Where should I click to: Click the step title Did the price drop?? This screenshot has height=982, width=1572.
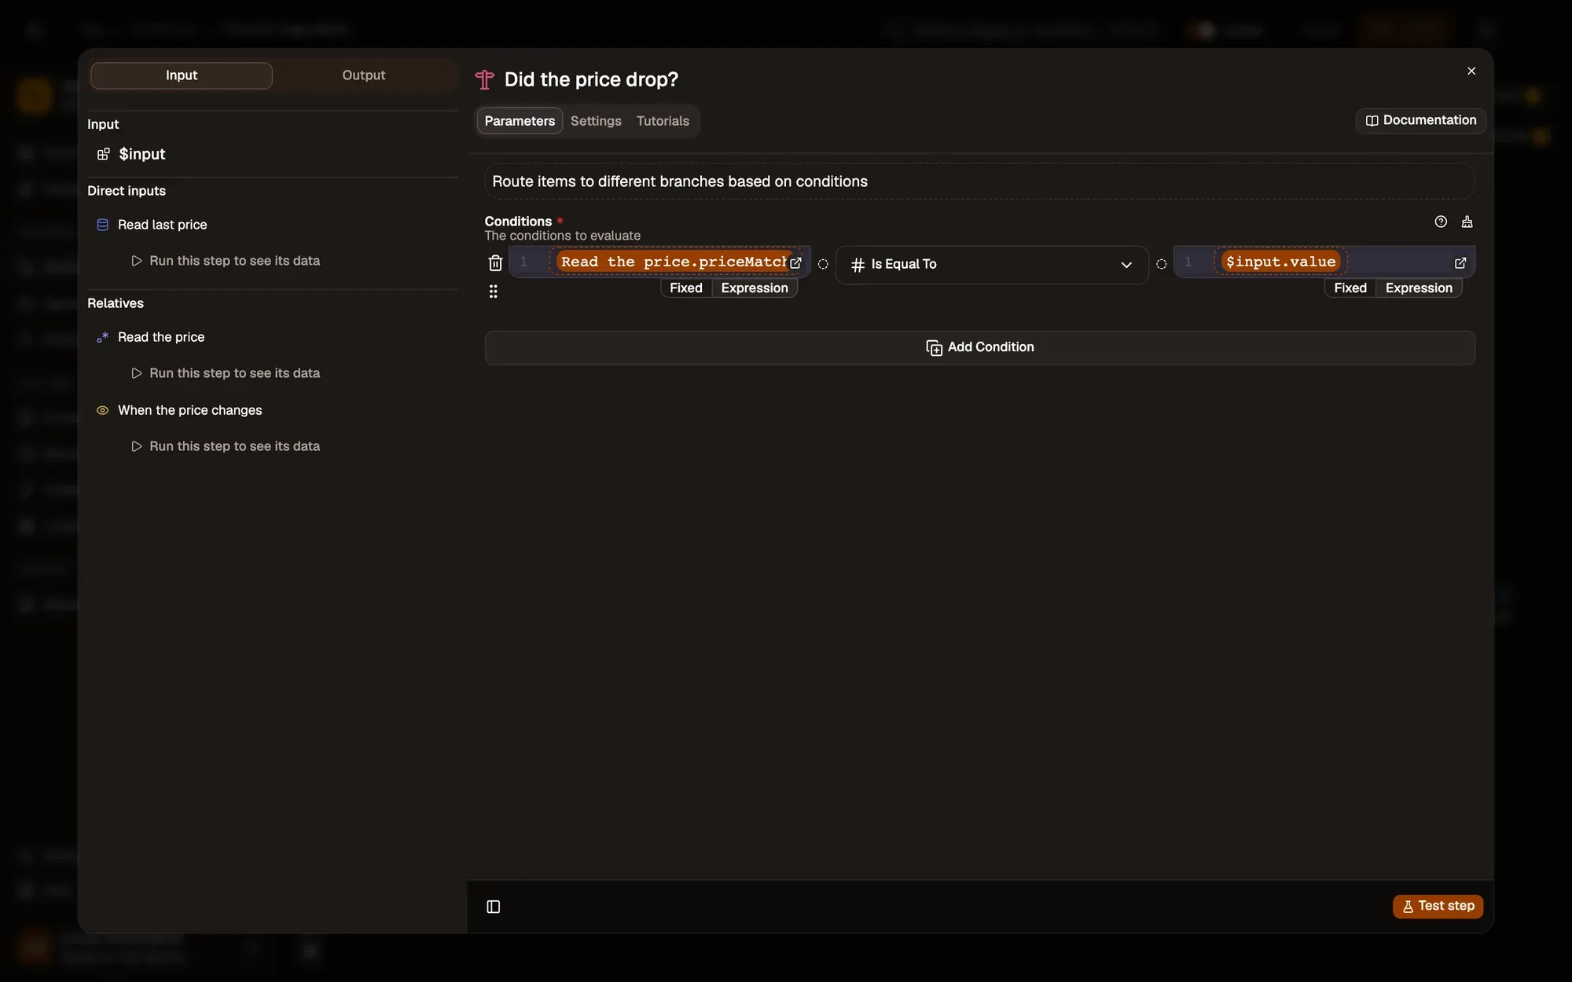pos(591,79)
